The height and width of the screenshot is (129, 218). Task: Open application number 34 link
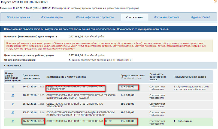coord(13,104)
